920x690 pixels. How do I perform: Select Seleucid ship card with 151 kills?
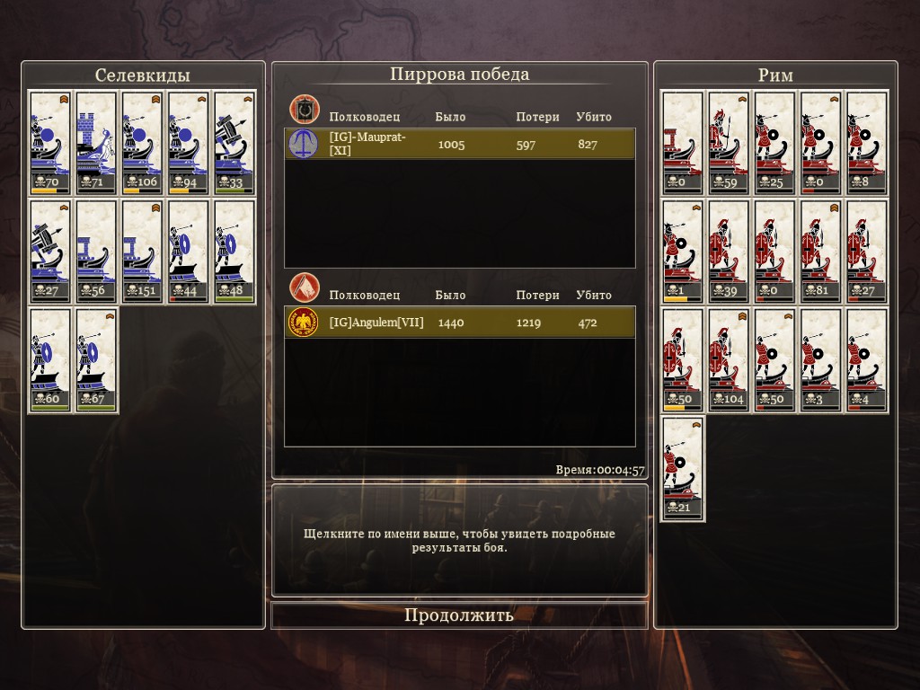[x=142, y=252]
